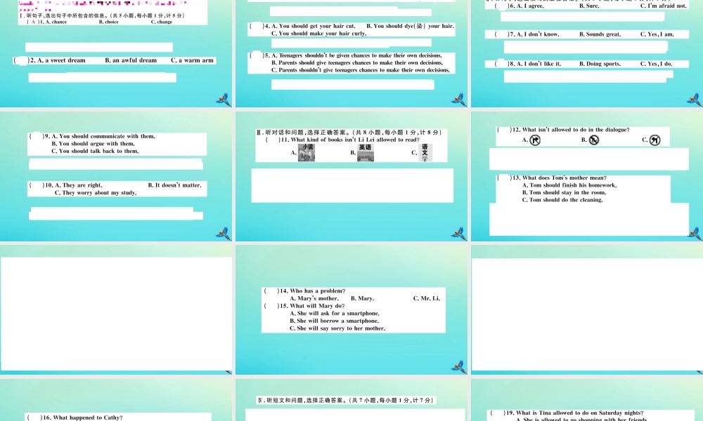Click 'B. Sounds great.' in question 7
The image size is (703, 421).
600,34
